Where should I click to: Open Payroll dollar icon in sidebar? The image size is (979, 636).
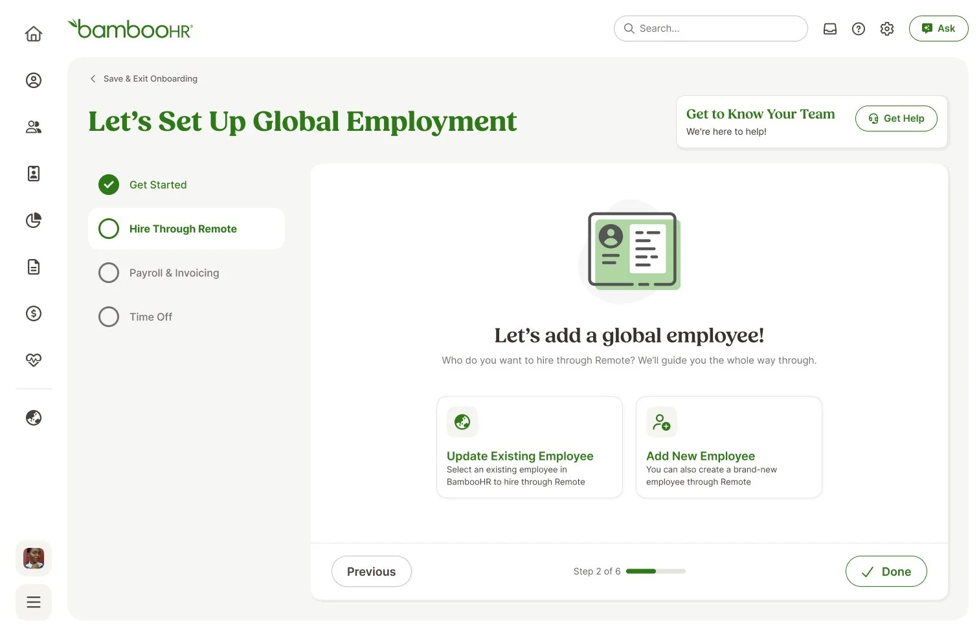click(34, 313)
